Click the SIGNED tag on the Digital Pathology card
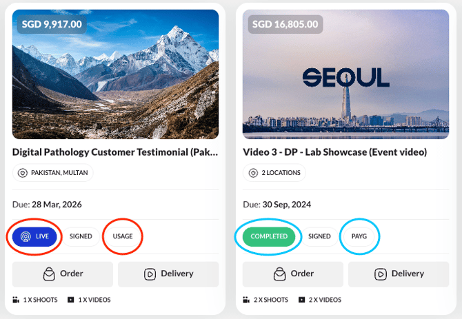 coord(81,236)
